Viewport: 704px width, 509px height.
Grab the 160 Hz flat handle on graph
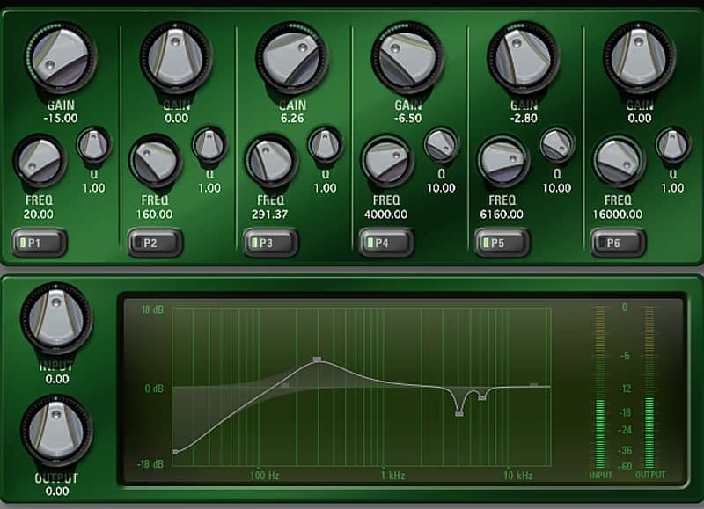coord(285,385)
